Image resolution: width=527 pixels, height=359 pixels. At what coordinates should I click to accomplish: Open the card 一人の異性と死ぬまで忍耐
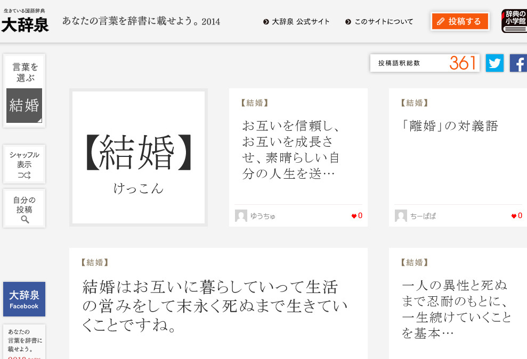pyautogui.click(x=458, y=304)
